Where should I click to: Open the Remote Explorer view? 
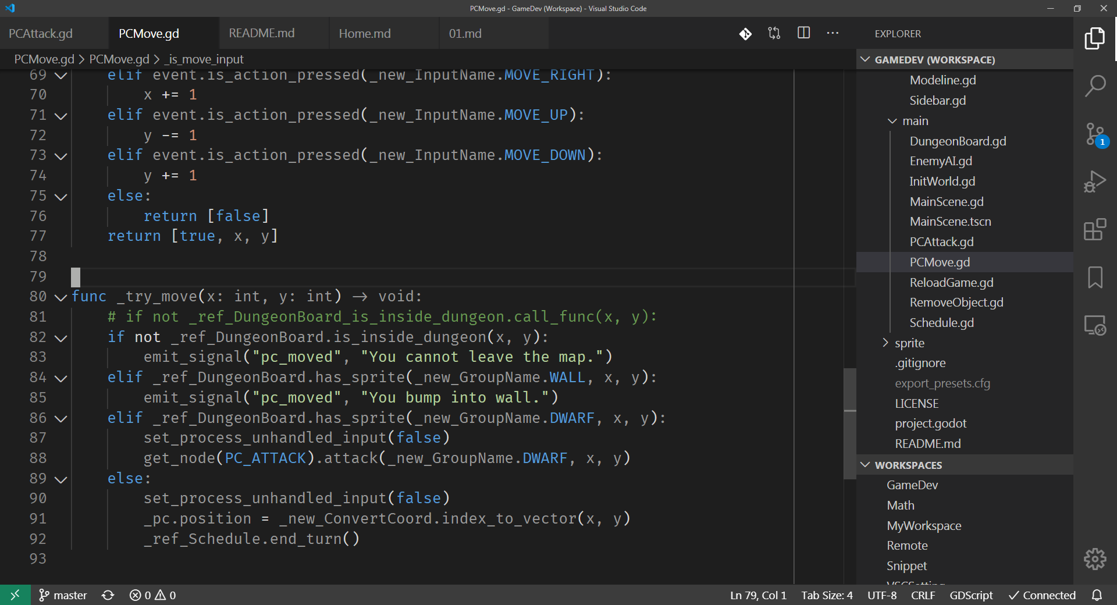1095,325
